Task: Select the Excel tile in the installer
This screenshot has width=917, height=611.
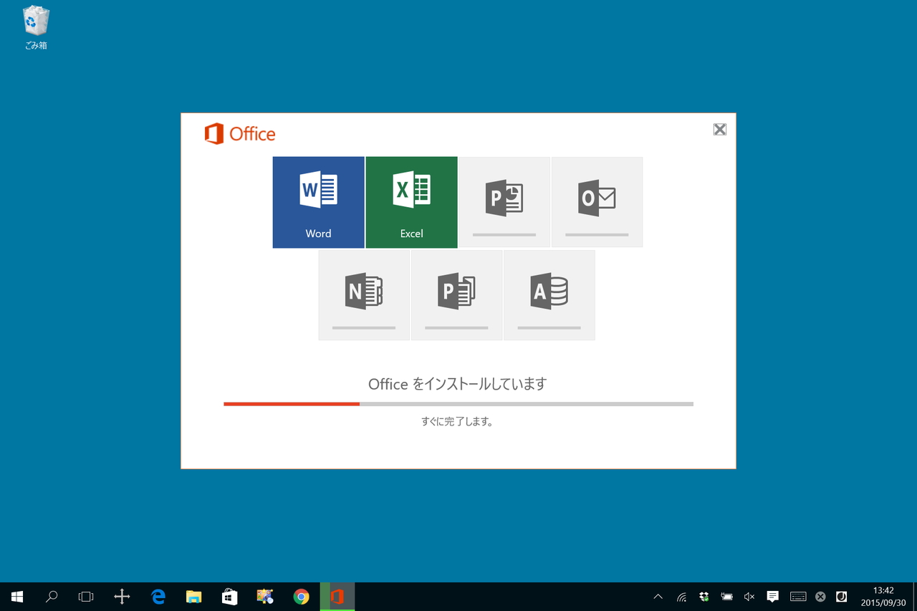Action: point(411,201)
